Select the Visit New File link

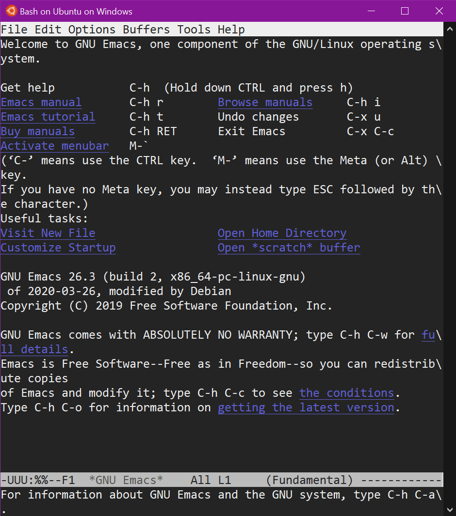(48, 233)
